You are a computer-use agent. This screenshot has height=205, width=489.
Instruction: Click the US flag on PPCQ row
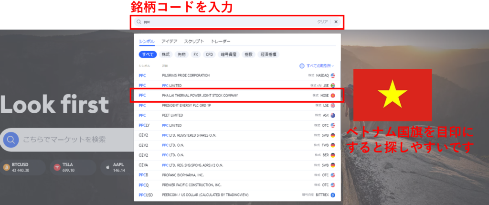coord(333,185)
